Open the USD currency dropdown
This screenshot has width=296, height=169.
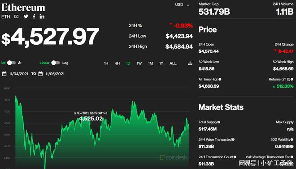(182, 4)
